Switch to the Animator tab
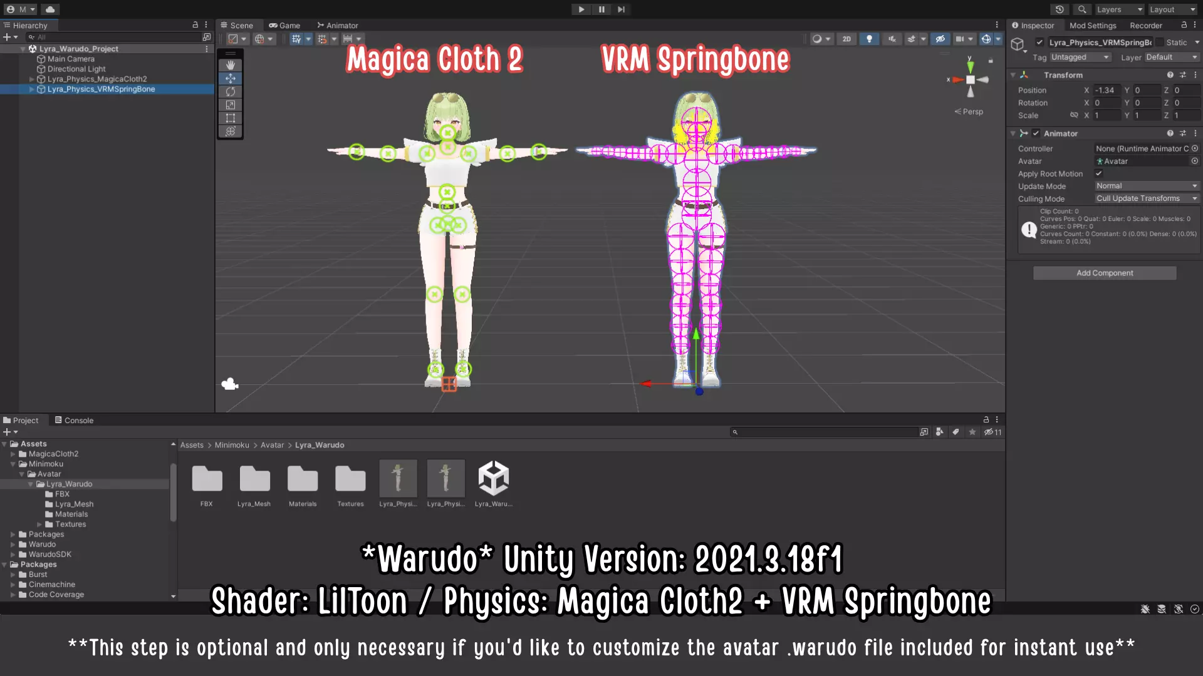1203x676 pixels. [x=338, y=26]
